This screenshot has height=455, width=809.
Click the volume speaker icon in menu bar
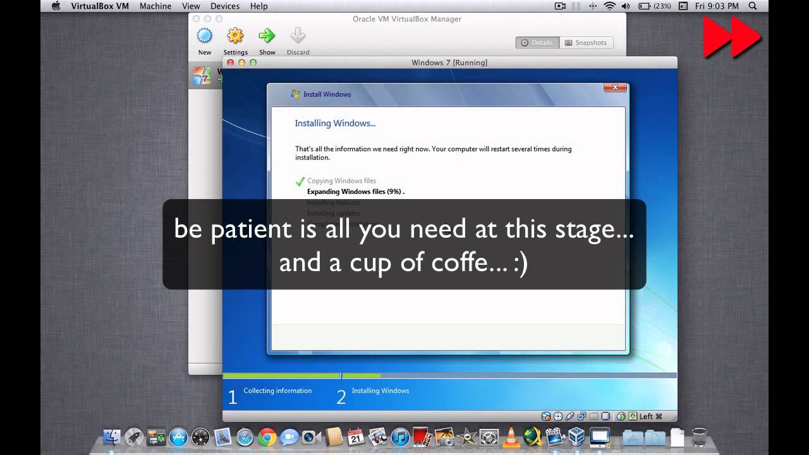(626, 6)
